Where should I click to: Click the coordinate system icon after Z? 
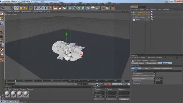point(50,8)
